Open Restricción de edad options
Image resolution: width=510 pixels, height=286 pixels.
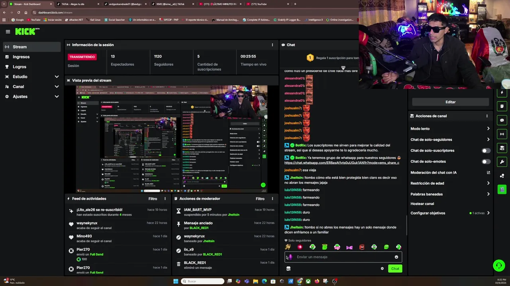450,183
